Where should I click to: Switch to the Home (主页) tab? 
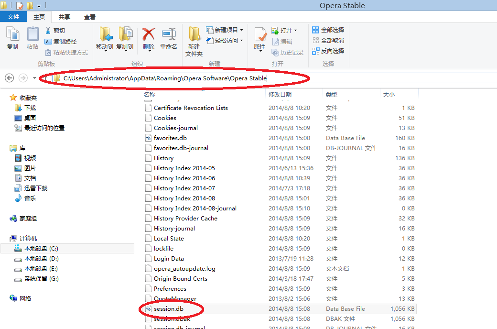pyautogui.click(x=39, y=17)
